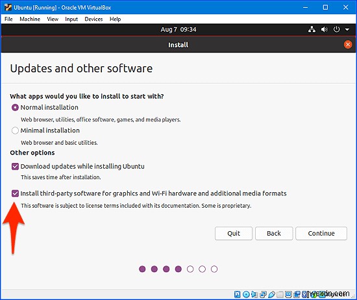Expand the system menu arrow in top bar
Screen dimensions: 357x300
pos(347,29)
